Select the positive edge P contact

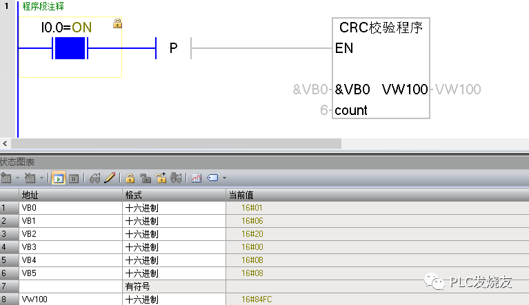[173, 48]
